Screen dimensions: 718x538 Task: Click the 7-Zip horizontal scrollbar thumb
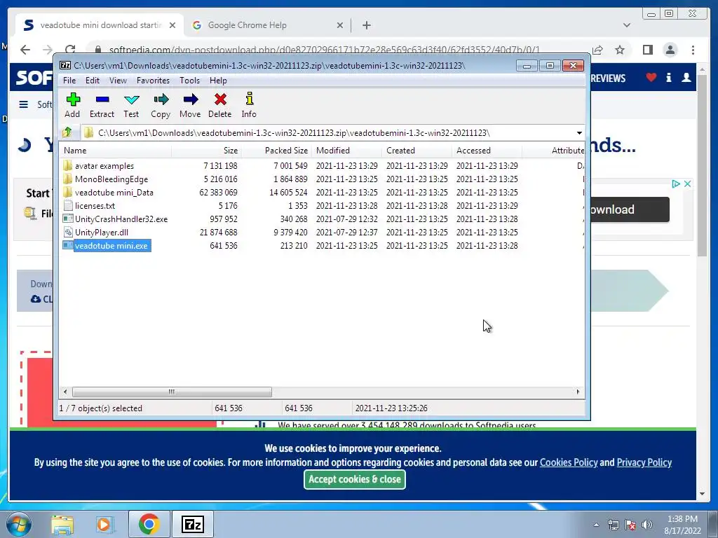point(172,392)
